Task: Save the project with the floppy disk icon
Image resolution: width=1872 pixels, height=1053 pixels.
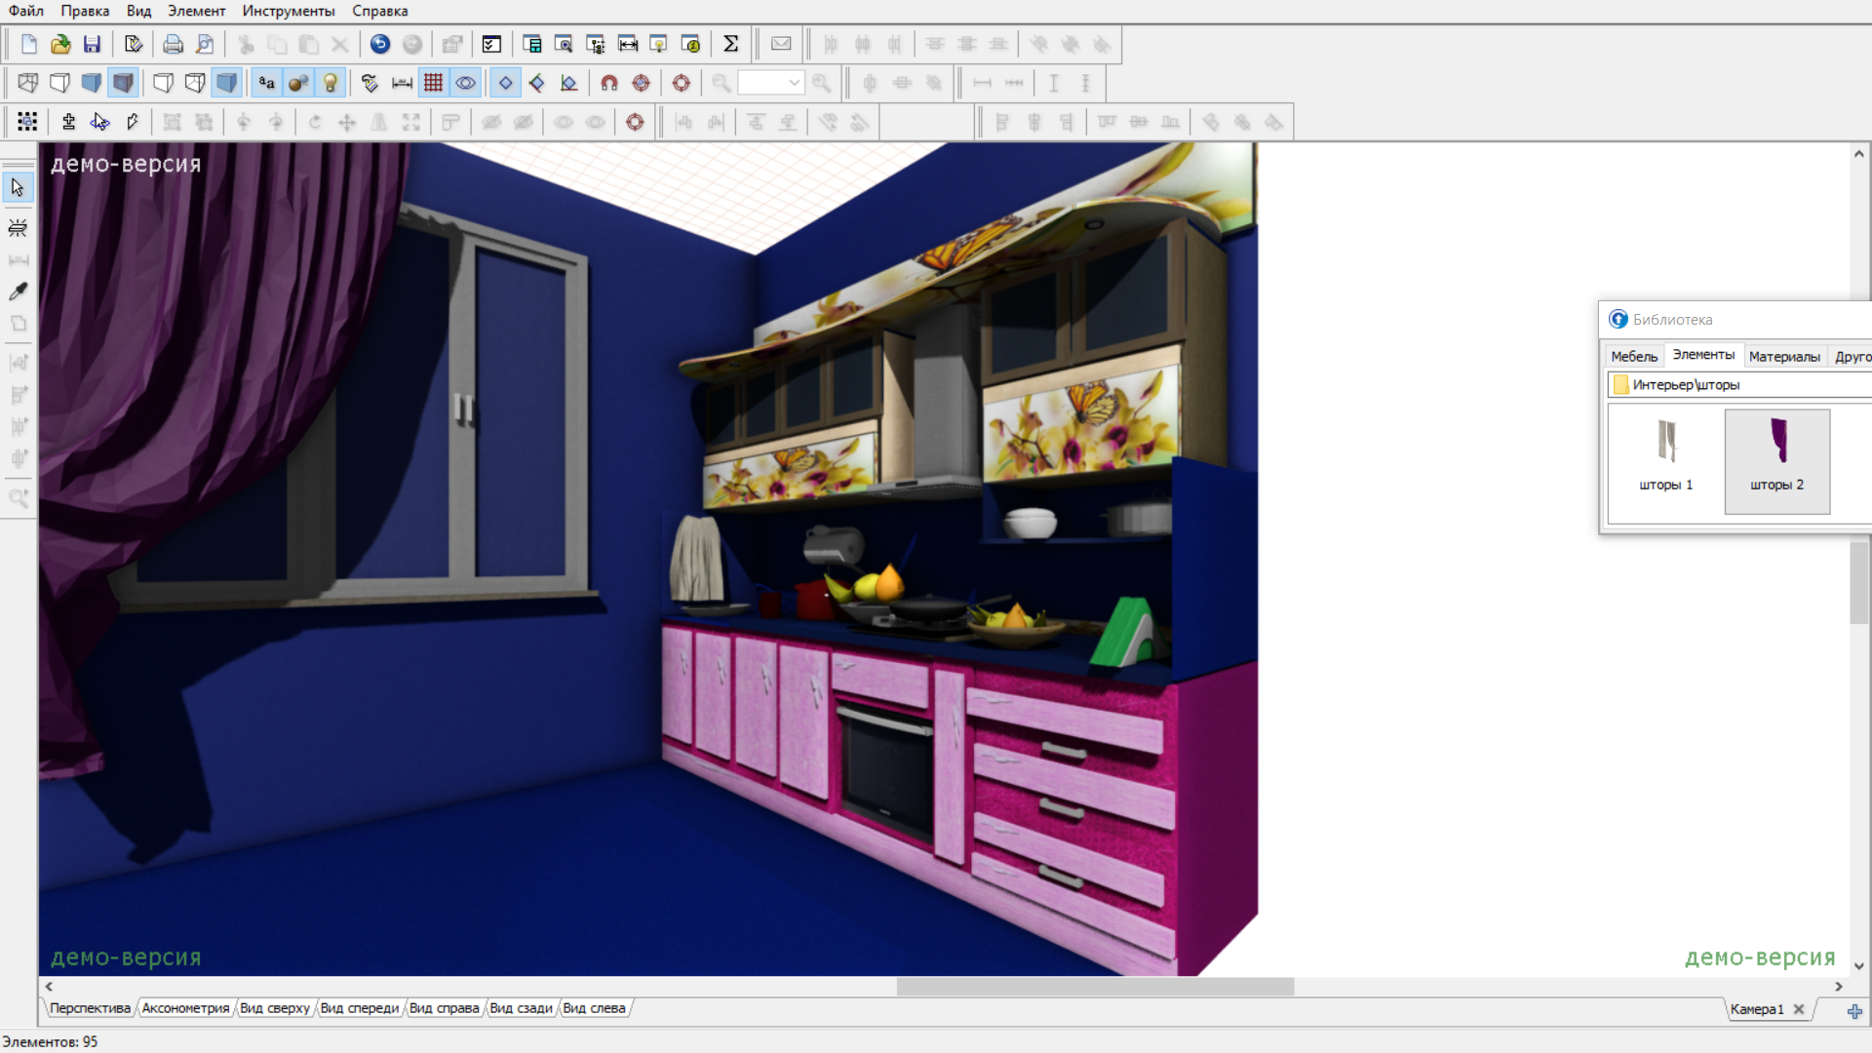Action: (92, 44)
